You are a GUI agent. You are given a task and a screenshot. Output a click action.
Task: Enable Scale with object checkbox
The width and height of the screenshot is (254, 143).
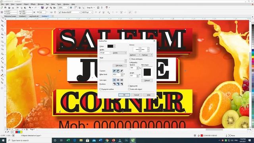(x=129, y=89)
